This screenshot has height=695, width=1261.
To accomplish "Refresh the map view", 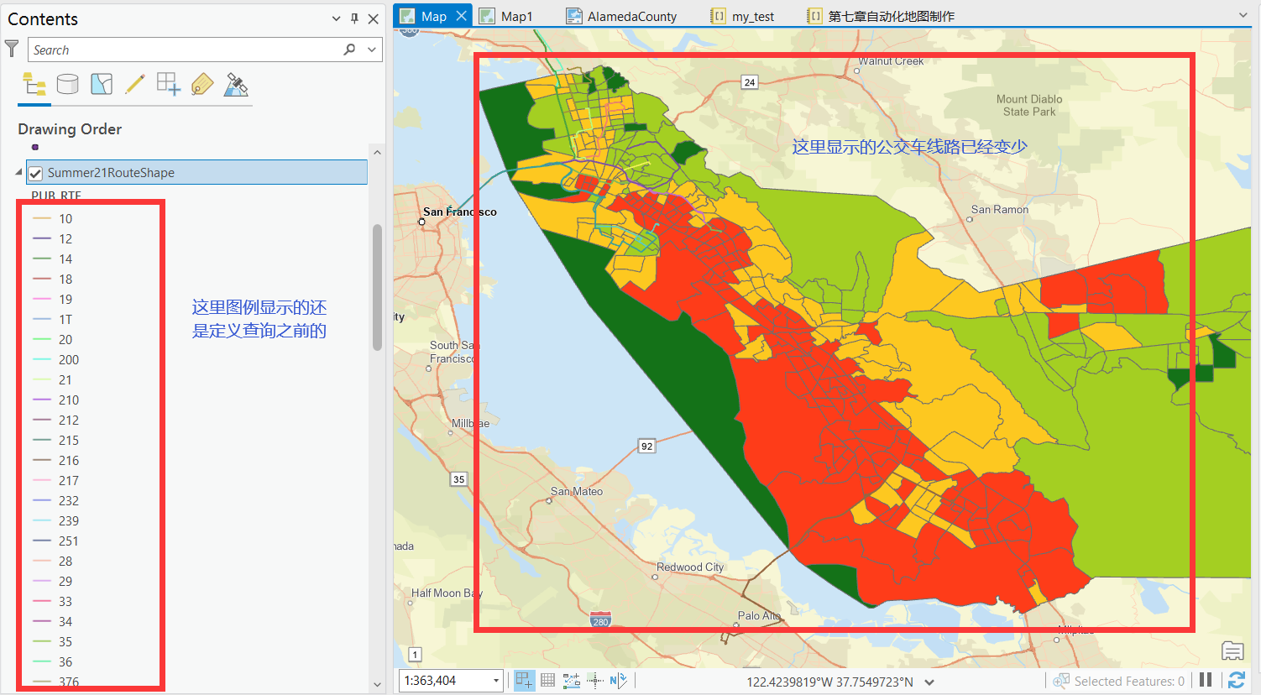I will 1236,680.
